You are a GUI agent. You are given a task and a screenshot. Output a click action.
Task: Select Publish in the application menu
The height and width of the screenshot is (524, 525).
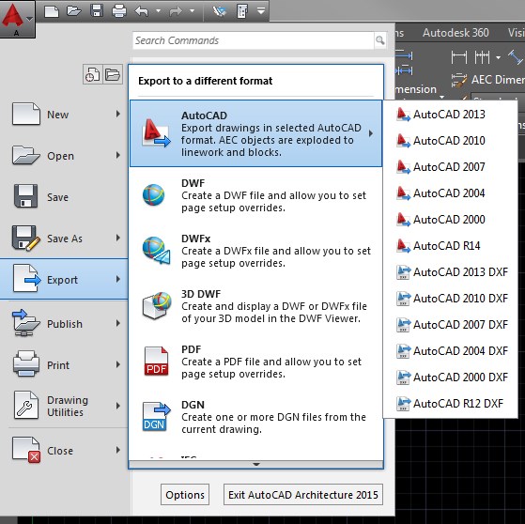coord(64,324)
